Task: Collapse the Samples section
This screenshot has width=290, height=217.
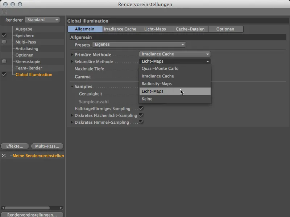Action: [72, 86]
